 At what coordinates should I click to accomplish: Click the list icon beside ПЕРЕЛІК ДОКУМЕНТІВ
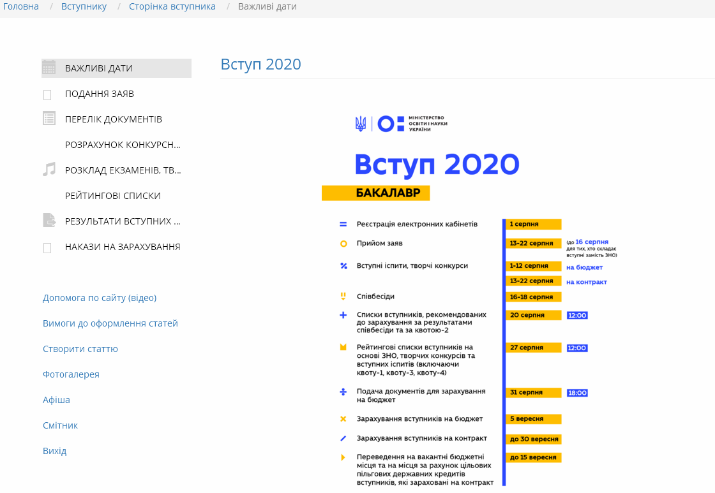coord(47,118)
